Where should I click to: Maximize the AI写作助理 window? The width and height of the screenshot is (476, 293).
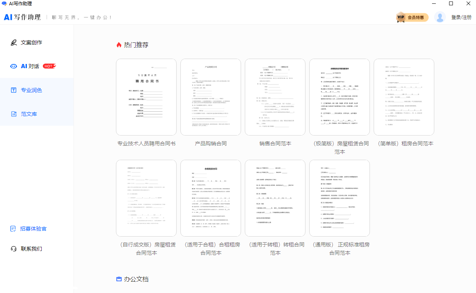point(451,3)
